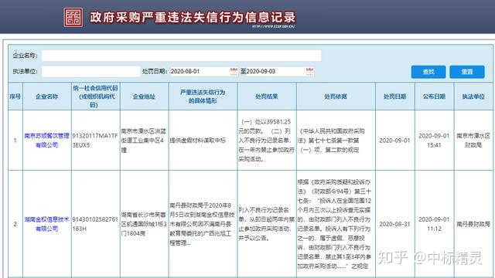Viewport: 495px width, 278px height.
Task: Click the 序号 column header
Action: tap(15, 97)
